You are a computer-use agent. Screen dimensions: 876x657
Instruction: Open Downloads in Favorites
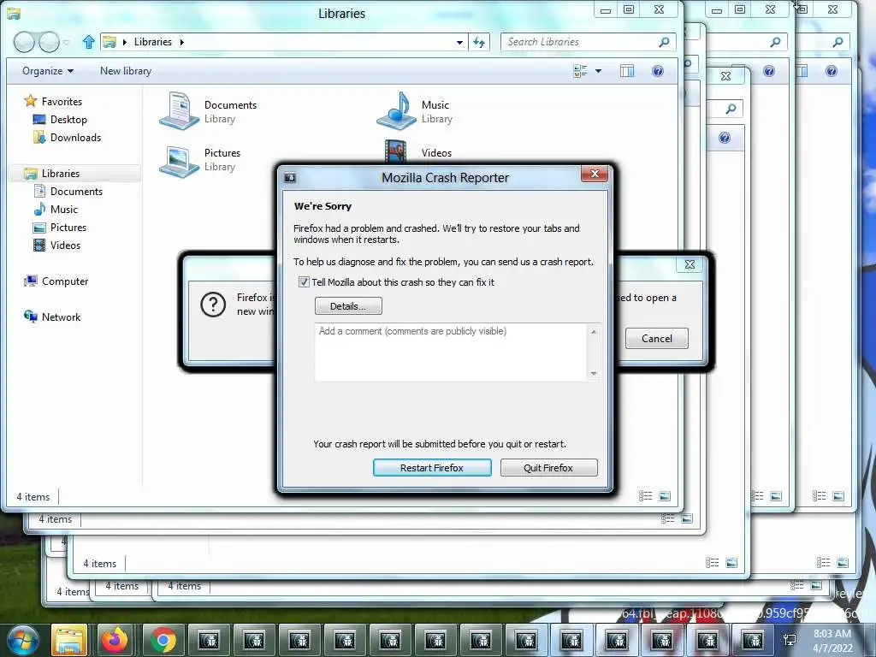[x=67, y=138]
